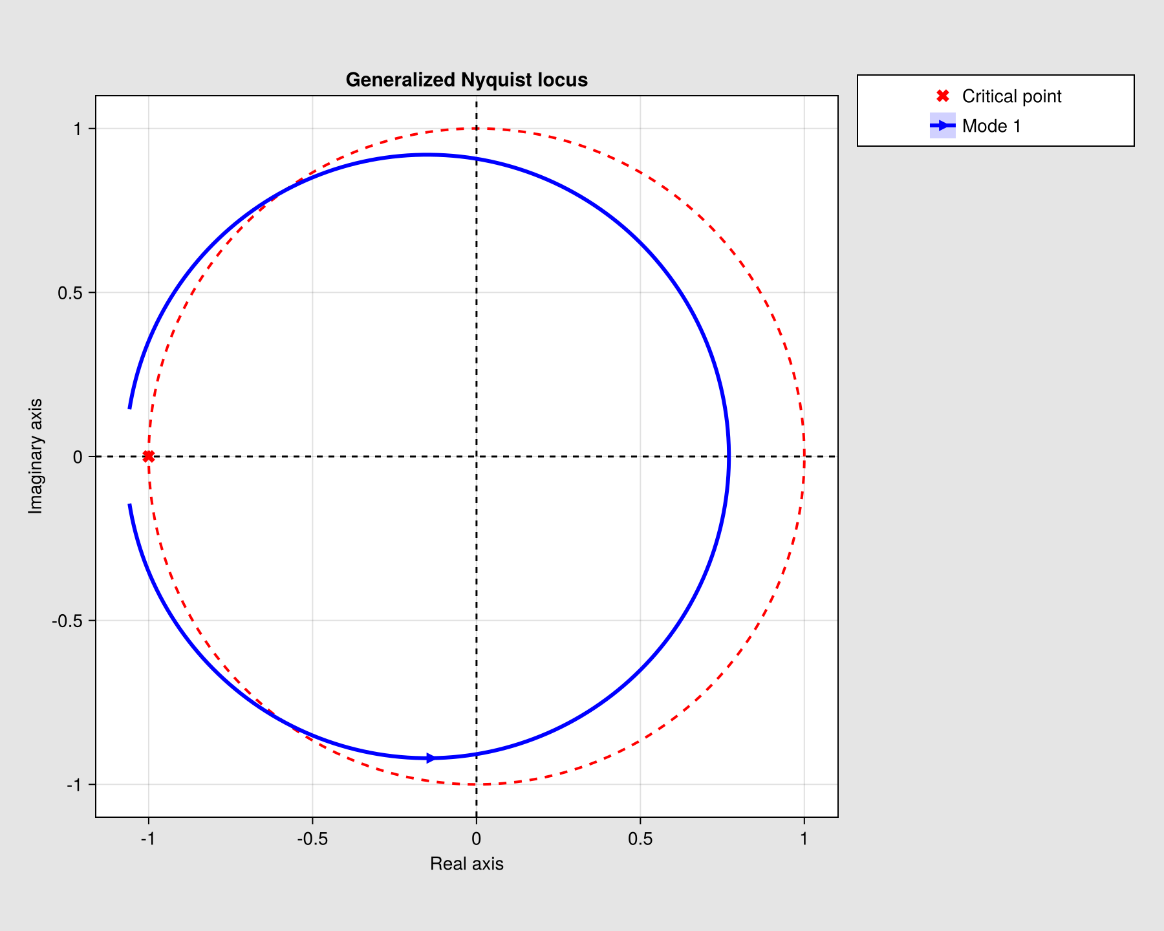Viewport: 1164px width, 931px height.
Task: Click the x-axis tick label 0
Action: pos(476,839)
